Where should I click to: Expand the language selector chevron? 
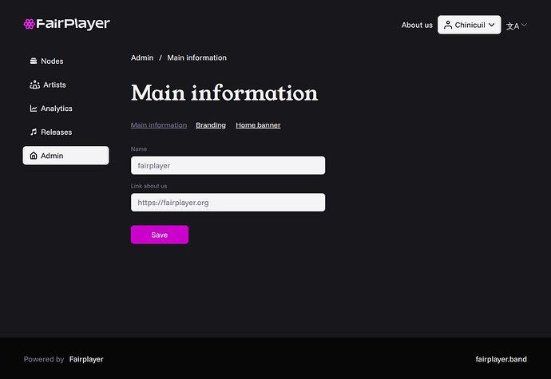524,25
